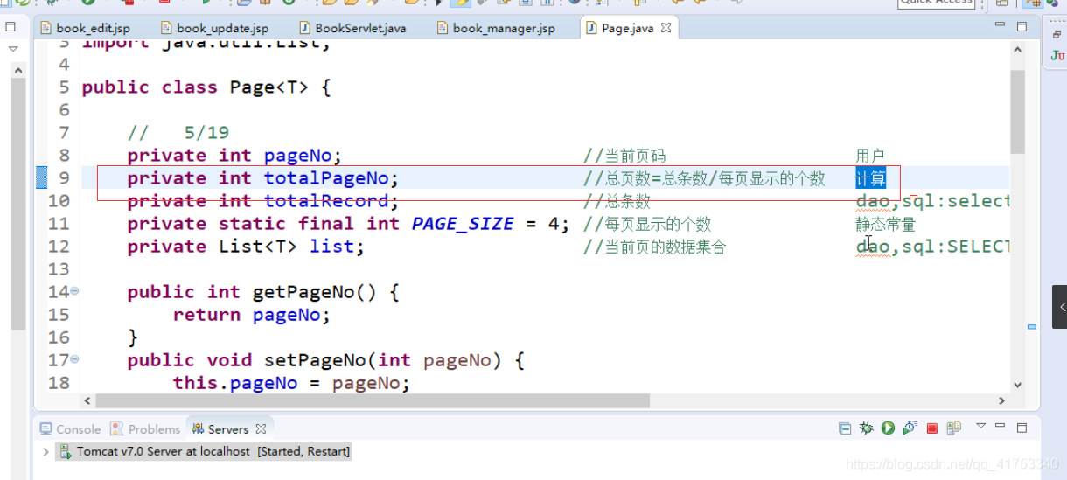Expand the collapsed side panel chevron on right
This screenshot has width=1067, height=480.
tap(1060, 307)
